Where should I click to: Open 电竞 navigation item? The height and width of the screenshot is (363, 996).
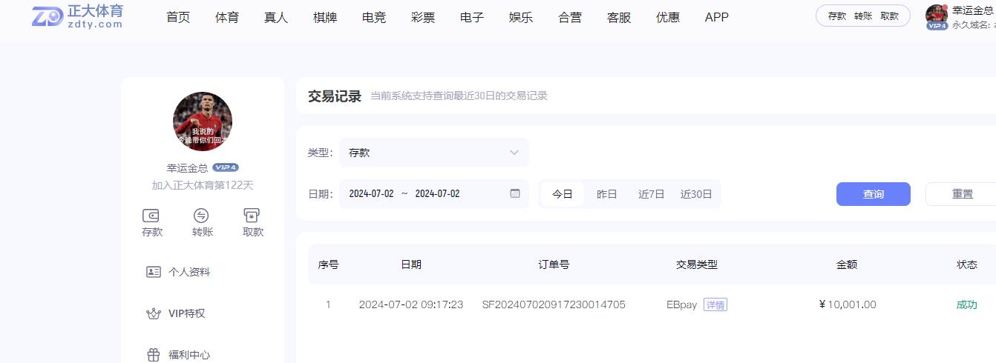(x=374, y=17)
